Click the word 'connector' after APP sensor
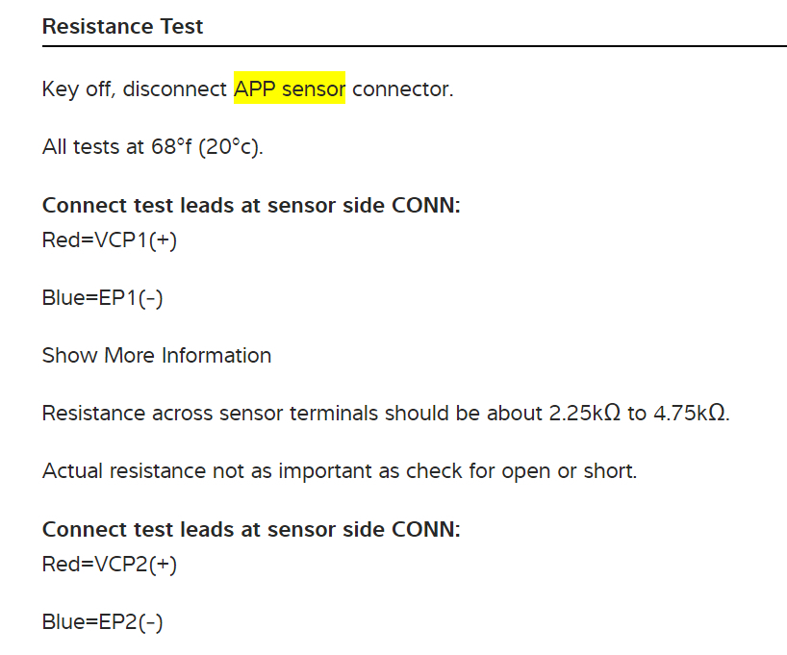Screen dimensions: 787x655 [x=401, y=89]
